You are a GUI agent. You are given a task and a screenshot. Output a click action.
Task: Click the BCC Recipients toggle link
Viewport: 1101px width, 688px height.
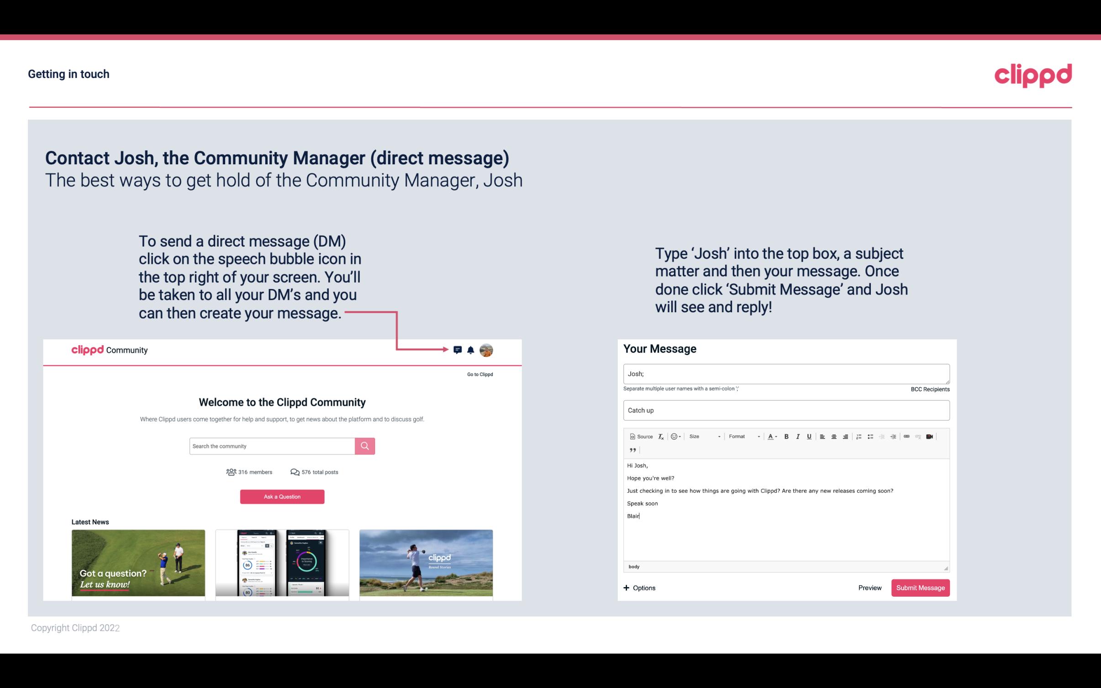[x=930, y=389]
